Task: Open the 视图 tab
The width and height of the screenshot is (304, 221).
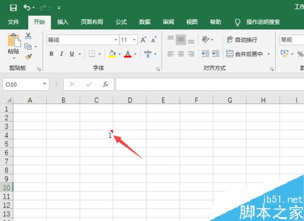Action: pos(192,22)
